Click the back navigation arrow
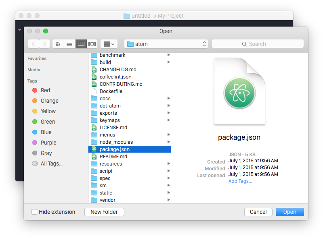Viewport: 323px width, 238px height. pos(33,44)
